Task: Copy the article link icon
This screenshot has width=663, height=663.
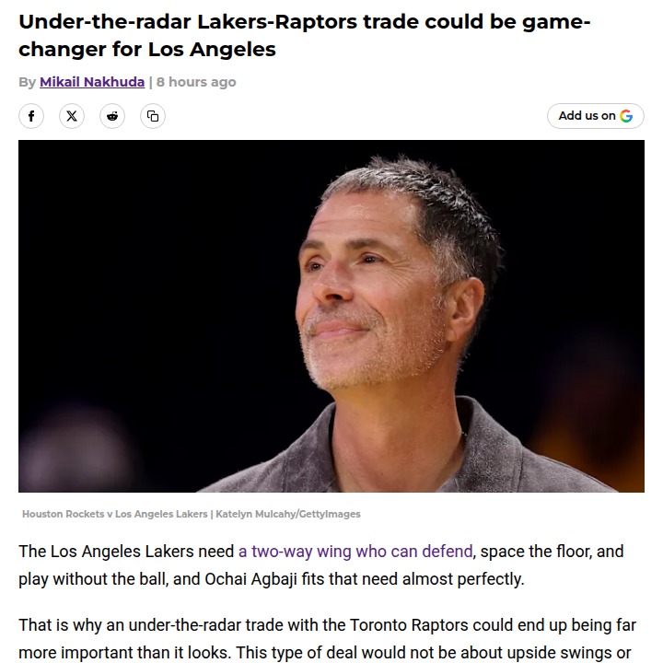Action: click(x=153, y=116)
